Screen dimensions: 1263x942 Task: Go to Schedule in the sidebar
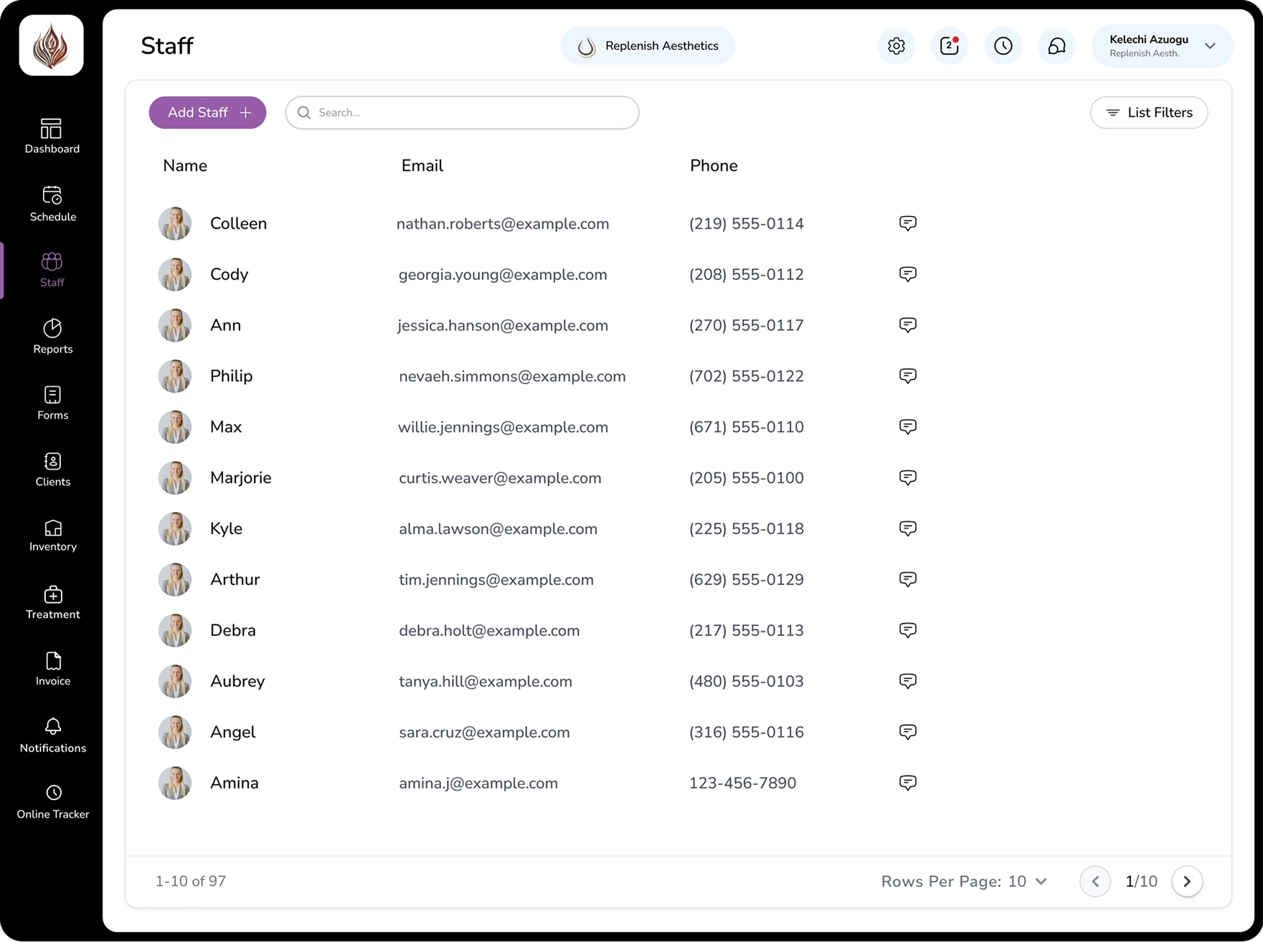52,204
